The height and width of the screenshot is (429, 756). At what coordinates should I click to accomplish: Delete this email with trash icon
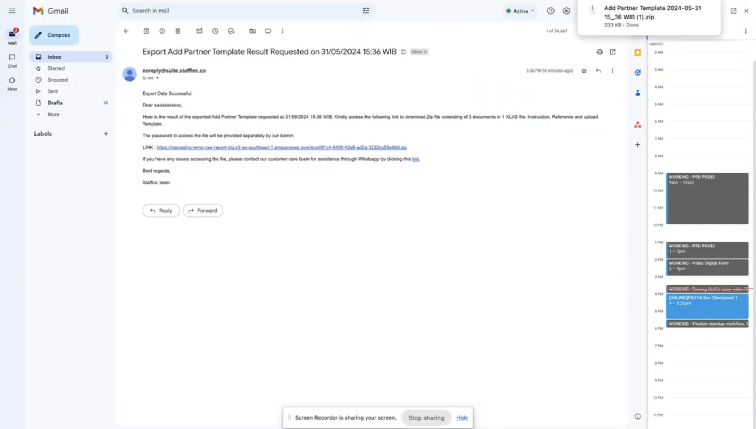pos(178,31)
